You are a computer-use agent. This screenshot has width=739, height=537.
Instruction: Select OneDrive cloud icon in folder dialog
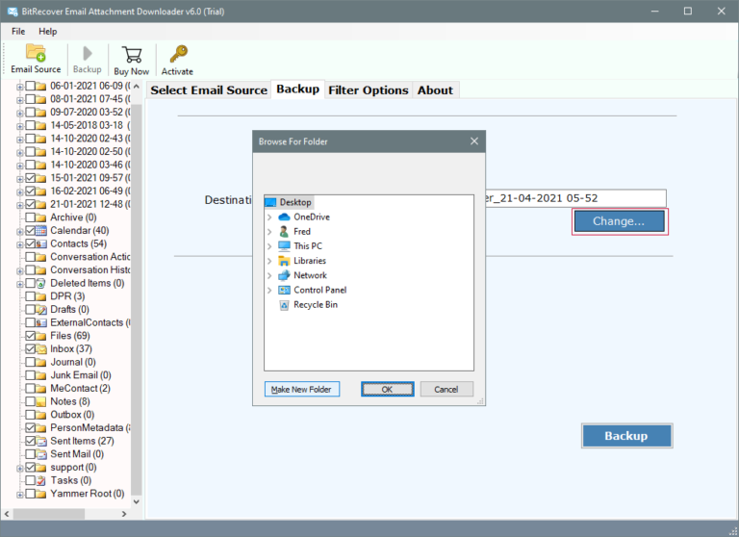click(284, 217)
